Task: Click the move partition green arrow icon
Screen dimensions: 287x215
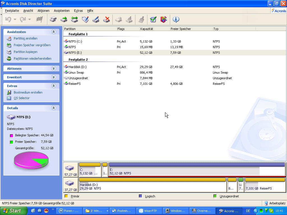Action: coord(64,19)
